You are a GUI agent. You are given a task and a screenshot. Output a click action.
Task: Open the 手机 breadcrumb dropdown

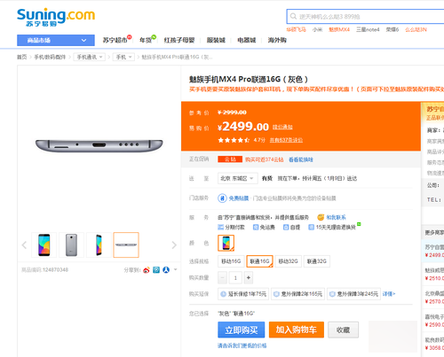click(123, 57)
